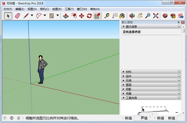Open the 视图(V) menu
187x123 pixels.
point(32,9)
